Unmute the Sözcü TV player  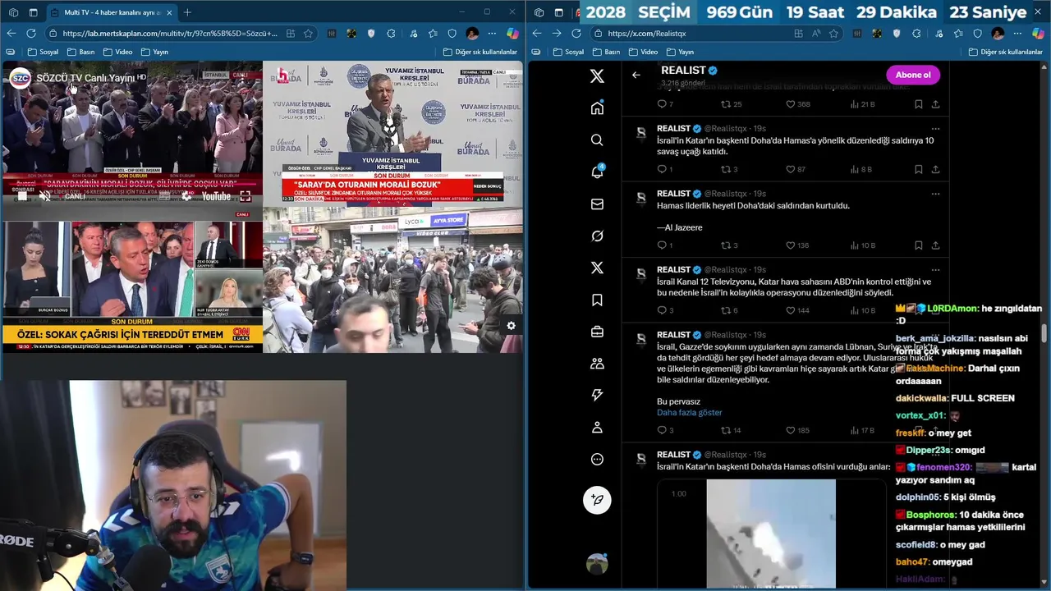click(45, 196)
